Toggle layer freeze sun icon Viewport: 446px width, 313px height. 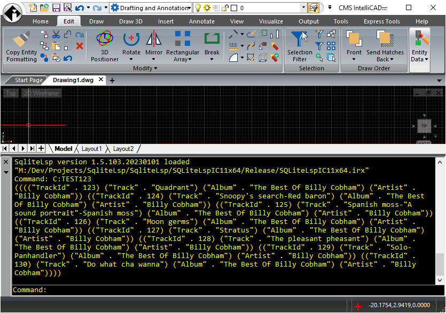coord(207,8)
